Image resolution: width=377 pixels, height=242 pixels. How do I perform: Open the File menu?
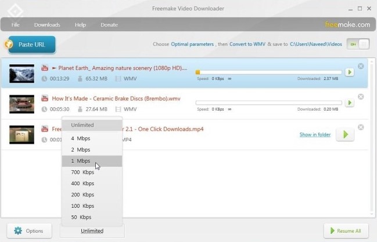[15, 25]
